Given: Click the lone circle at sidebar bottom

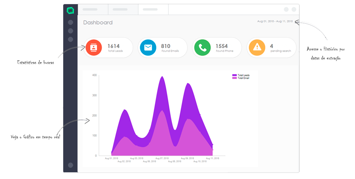Looking at the screenshot, I should (71, 165).
